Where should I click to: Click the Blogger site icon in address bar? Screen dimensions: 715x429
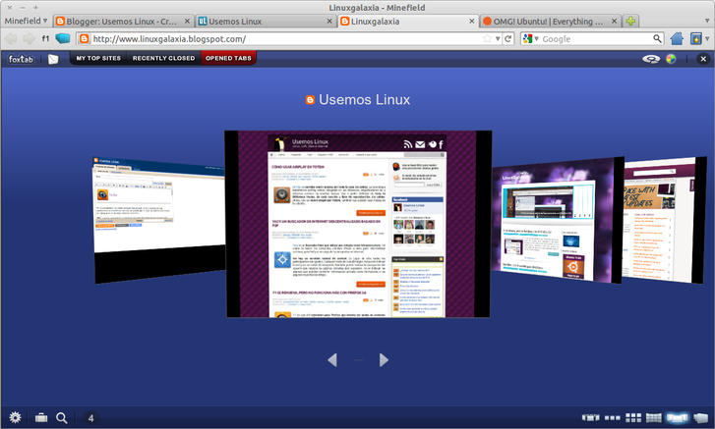point(85,38)
